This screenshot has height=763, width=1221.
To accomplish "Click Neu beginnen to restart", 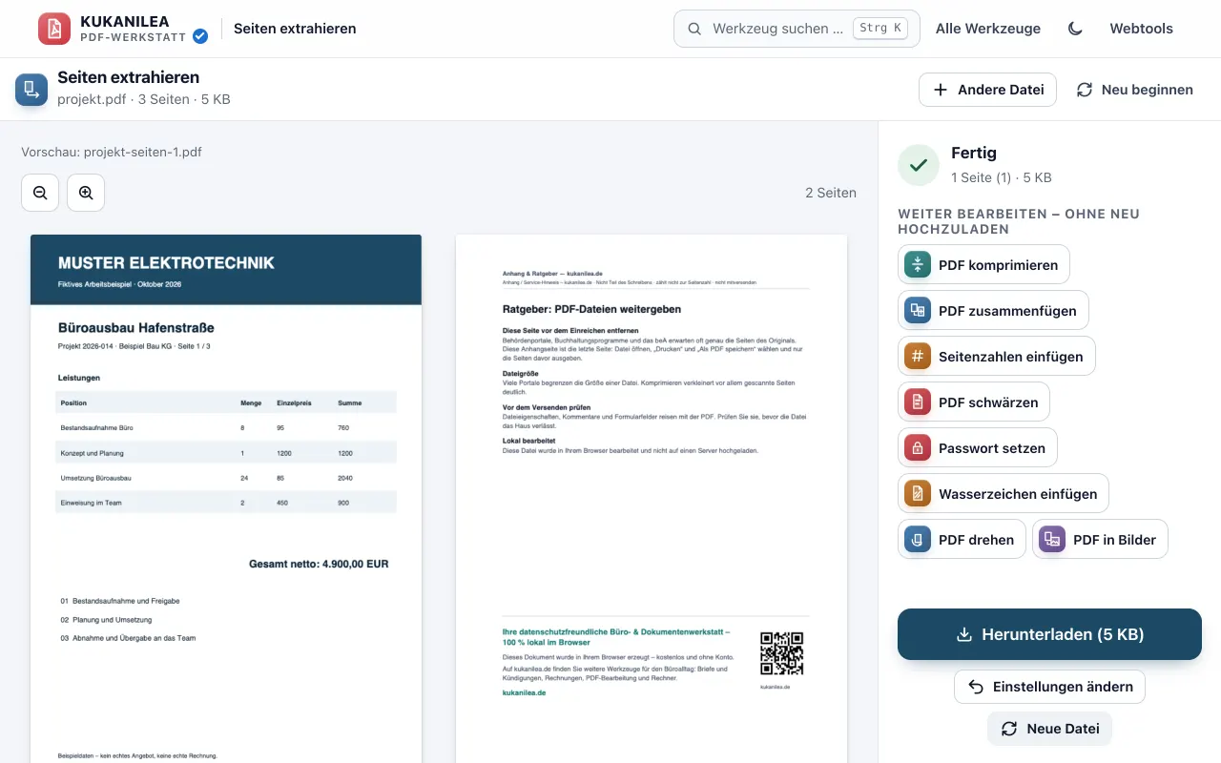I will click(1134, 90).
